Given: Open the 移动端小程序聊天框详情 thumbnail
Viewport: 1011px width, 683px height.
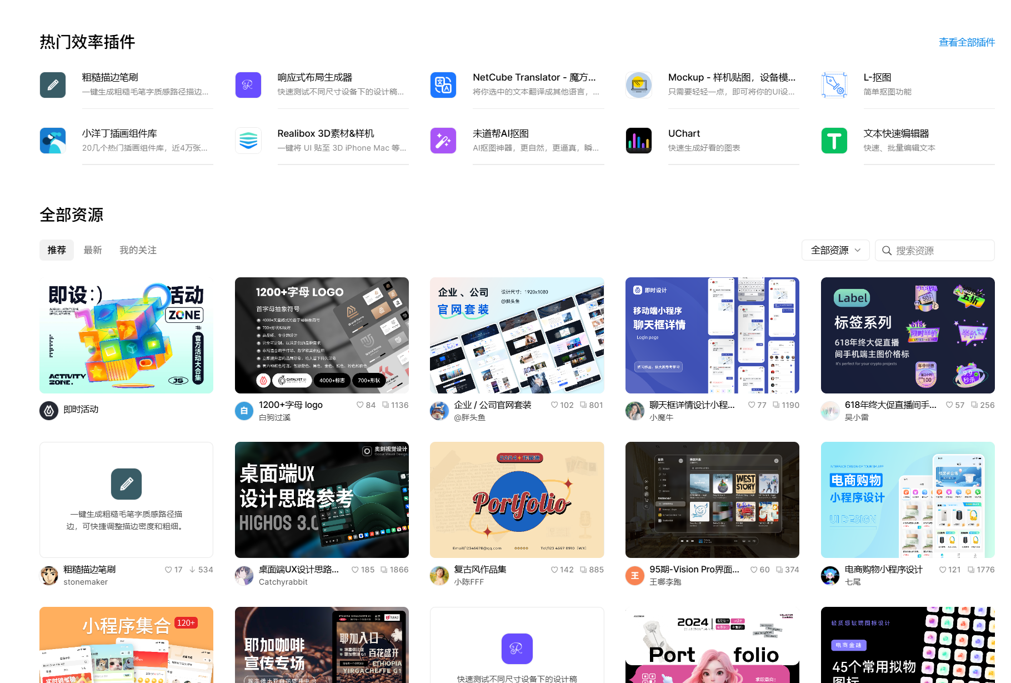Looking at the screenshot, I should pyautogui.click(x=712, y=335).
